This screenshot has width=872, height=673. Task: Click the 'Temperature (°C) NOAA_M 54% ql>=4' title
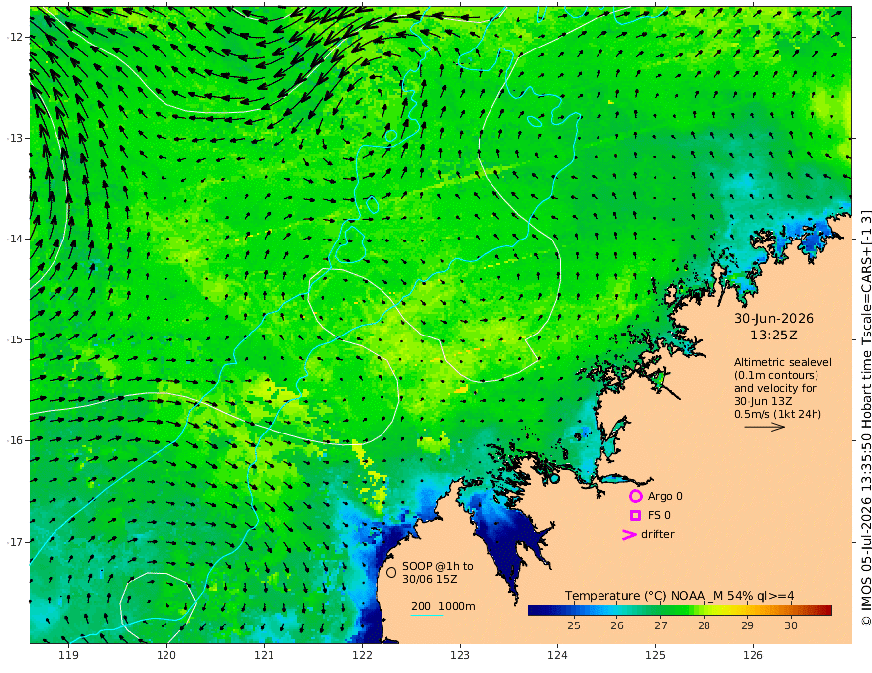pos(680,596)
